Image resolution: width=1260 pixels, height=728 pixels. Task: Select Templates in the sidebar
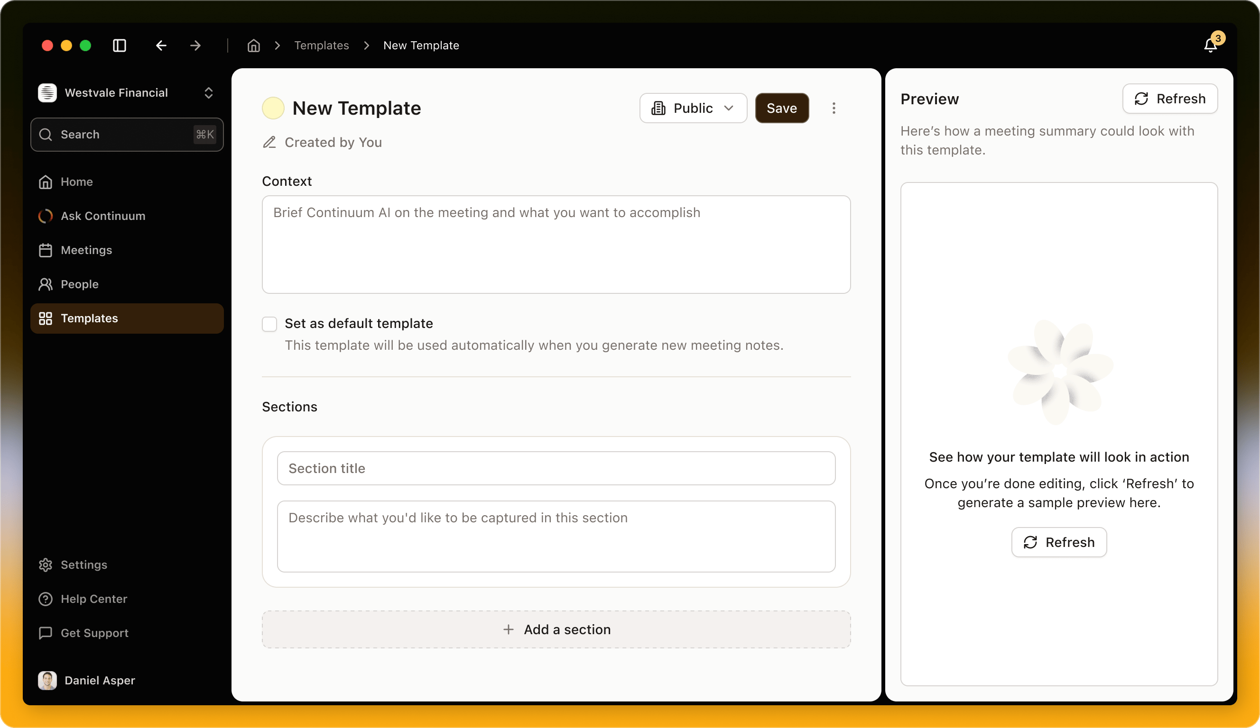coord(127,318)
